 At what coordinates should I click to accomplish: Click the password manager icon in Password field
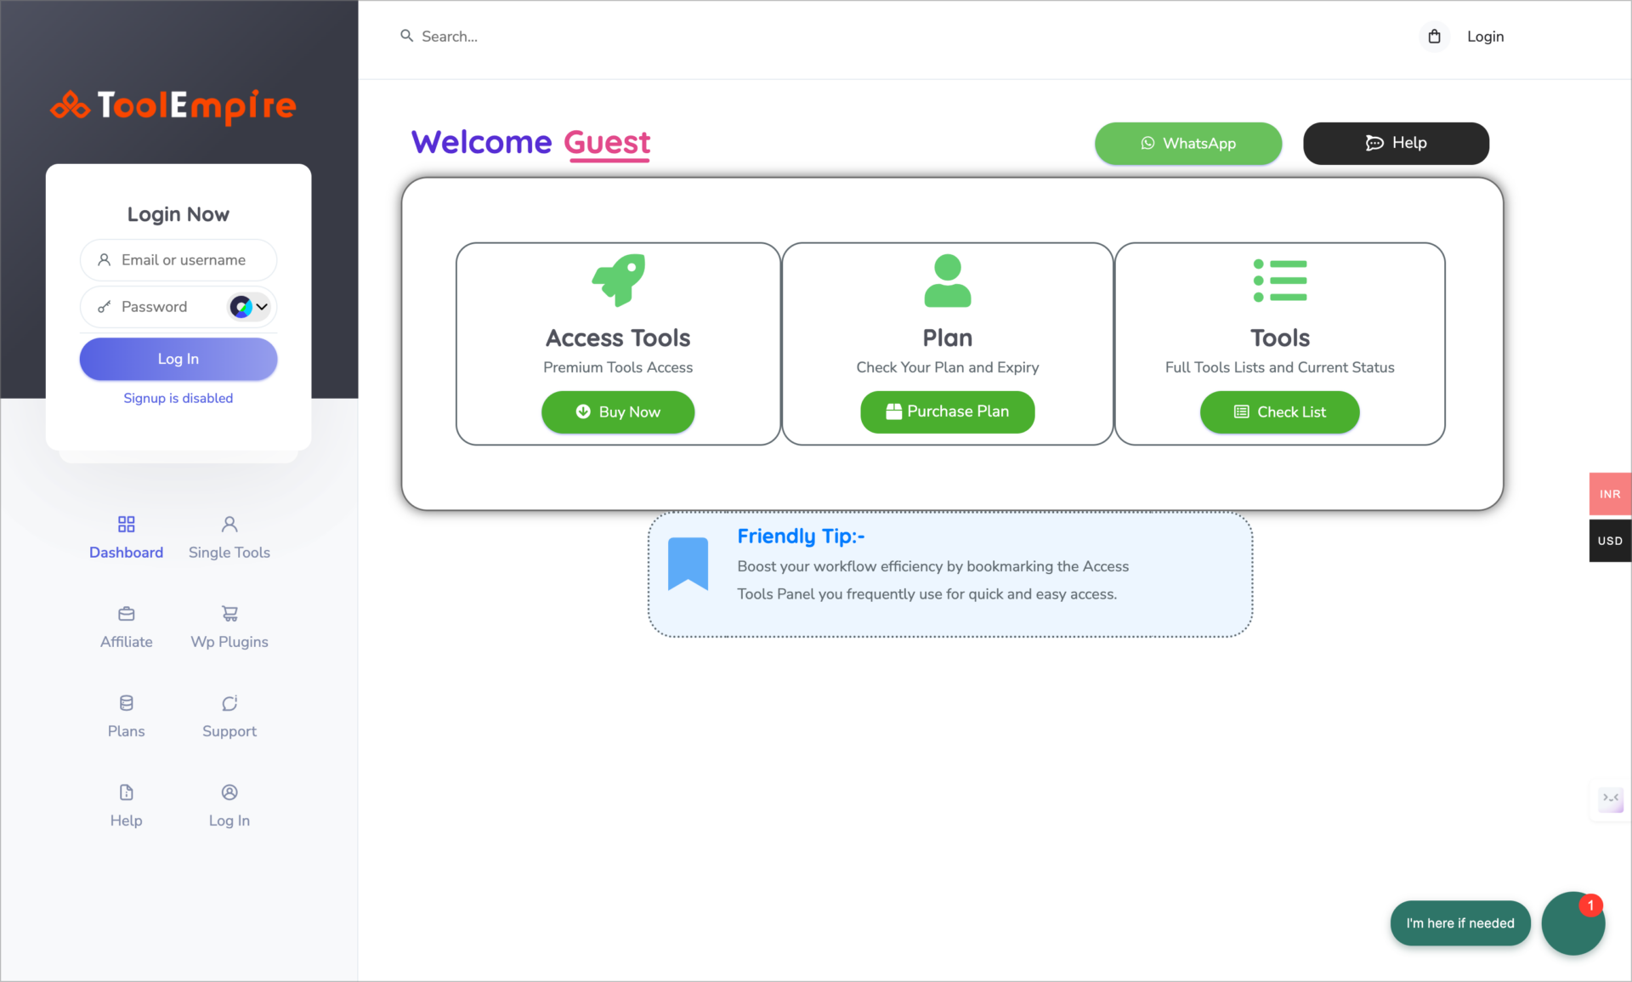point(241,307)
